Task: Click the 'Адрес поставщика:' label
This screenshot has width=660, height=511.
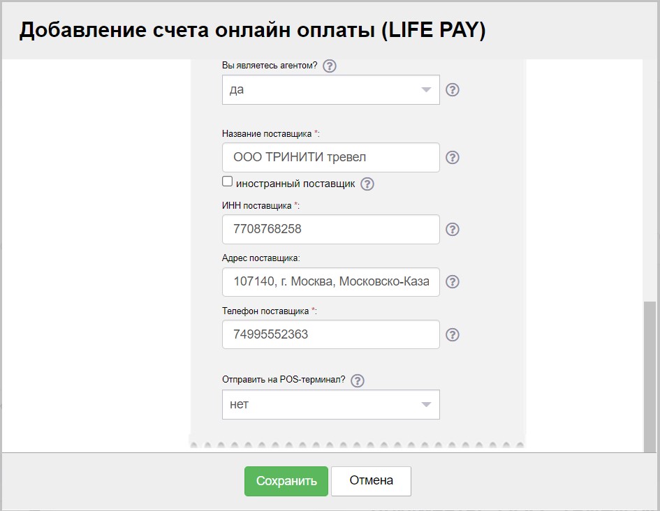Action: (261, 258)
